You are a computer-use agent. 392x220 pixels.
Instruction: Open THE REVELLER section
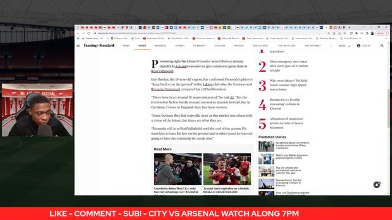pyautogui.click(x=287, y=46)
